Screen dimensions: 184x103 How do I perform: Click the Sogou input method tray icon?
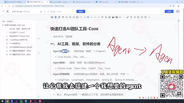(x=140, y=98)
